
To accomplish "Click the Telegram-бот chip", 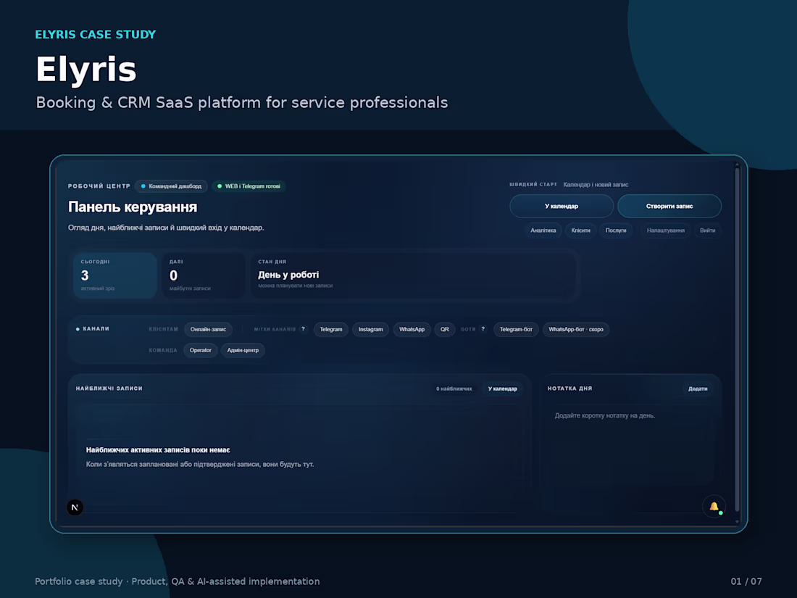I will click(516, 330).
